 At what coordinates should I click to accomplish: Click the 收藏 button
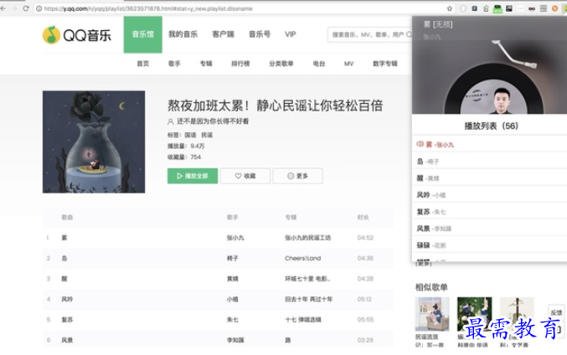click(245, 176)
